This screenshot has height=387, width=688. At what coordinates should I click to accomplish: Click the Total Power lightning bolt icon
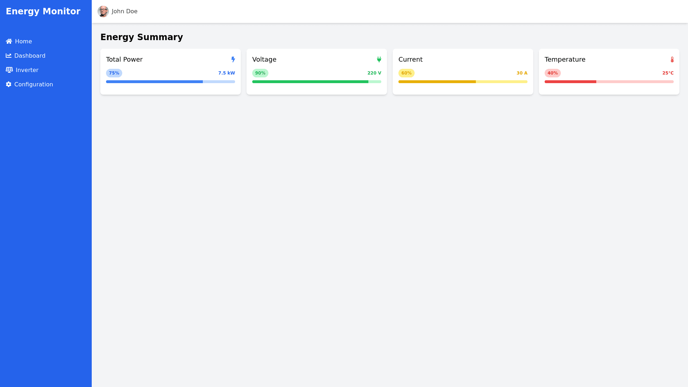pyautogui.click(x=233, y=59)
